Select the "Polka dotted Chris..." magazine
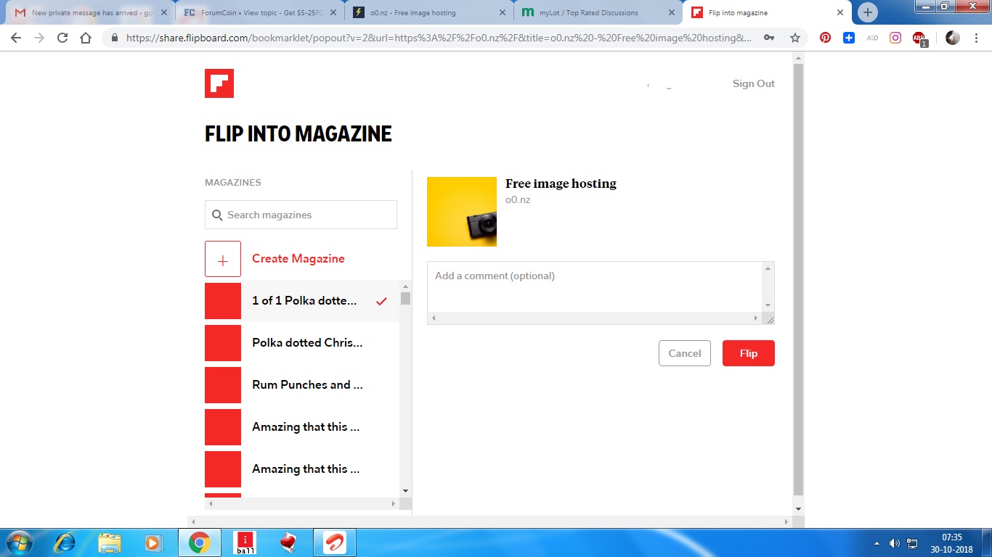Viewport: 992px width, 557px height. pyautogui.click(x=305, y=342)
